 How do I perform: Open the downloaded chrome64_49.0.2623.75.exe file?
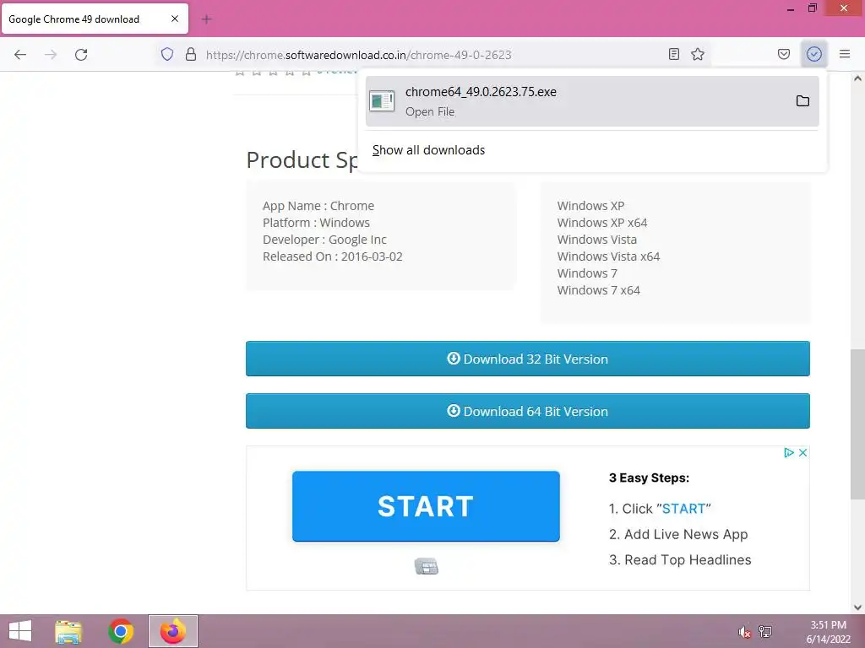(x=592, y=101)
